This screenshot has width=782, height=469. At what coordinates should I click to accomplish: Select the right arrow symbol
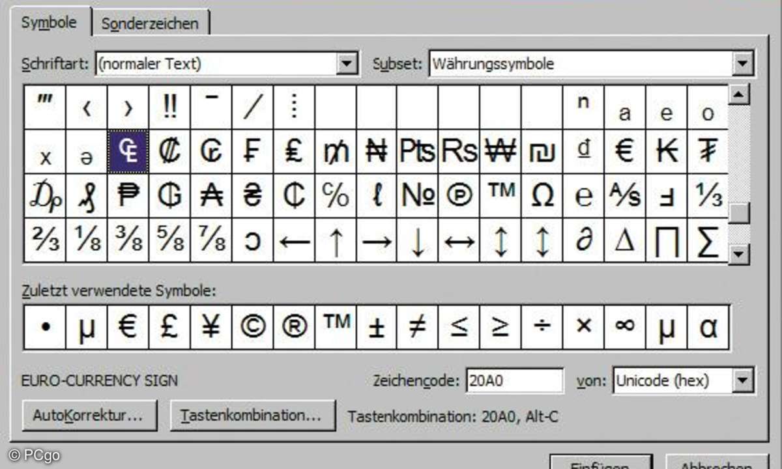pyautogui.click(x=377, y=240)
